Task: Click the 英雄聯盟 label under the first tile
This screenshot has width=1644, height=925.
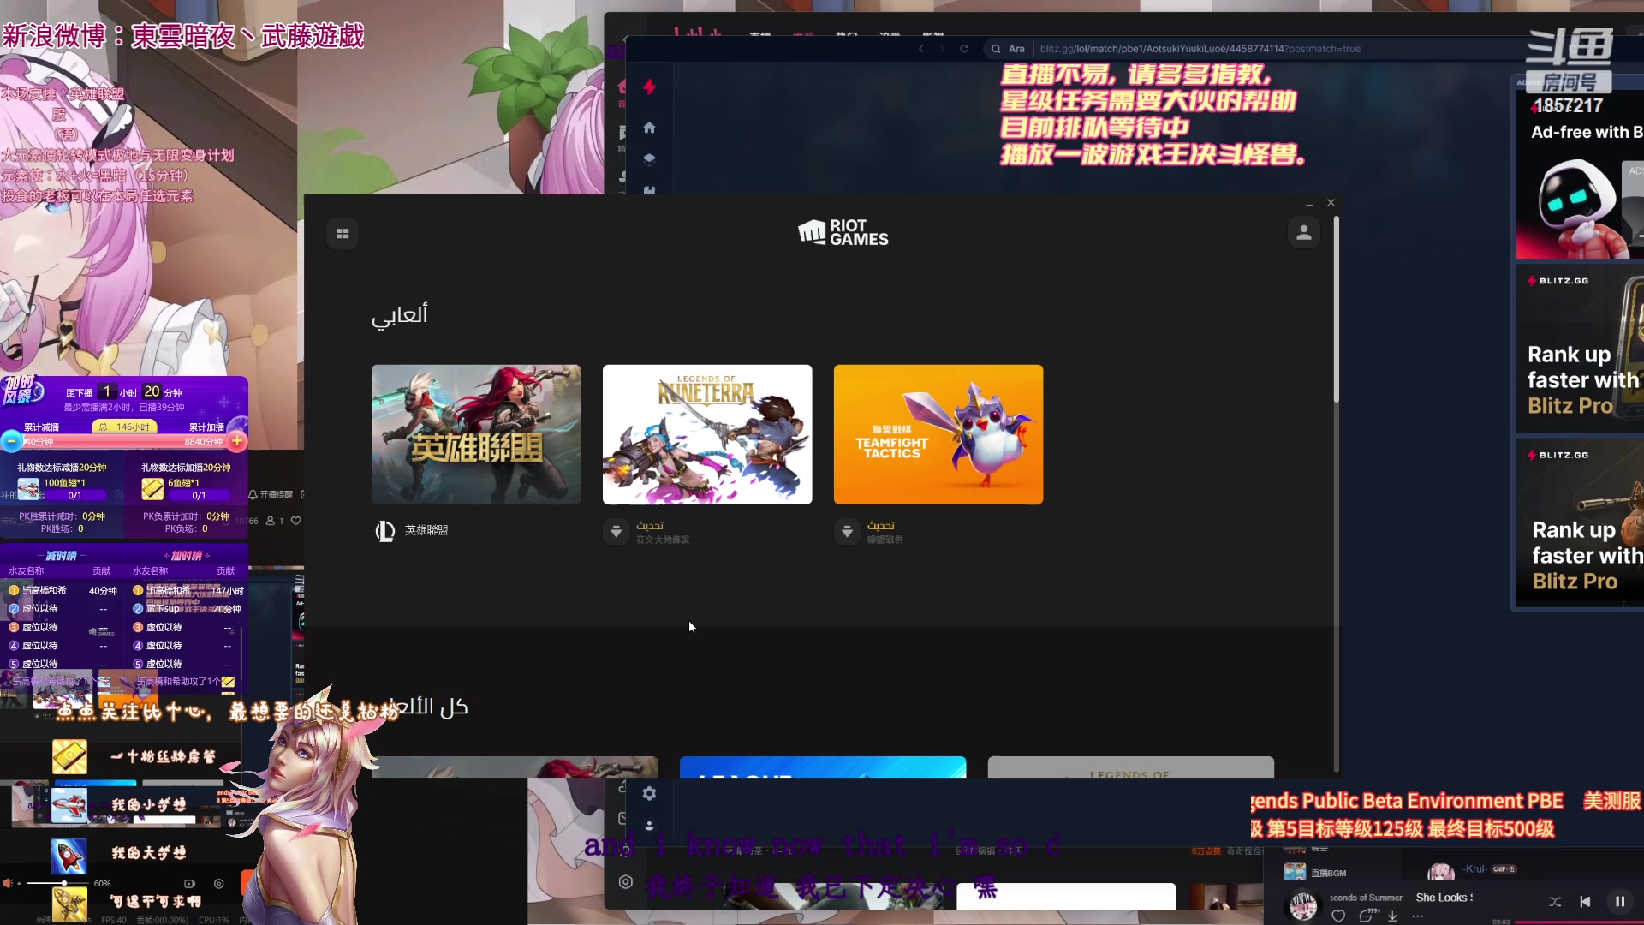Action: tap(426, 531)
